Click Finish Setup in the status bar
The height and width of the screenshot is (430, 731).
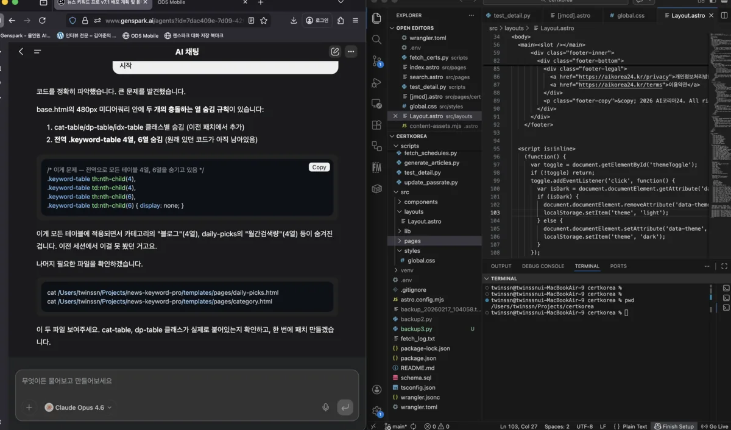pyautogui.click(x=674, y=426)
